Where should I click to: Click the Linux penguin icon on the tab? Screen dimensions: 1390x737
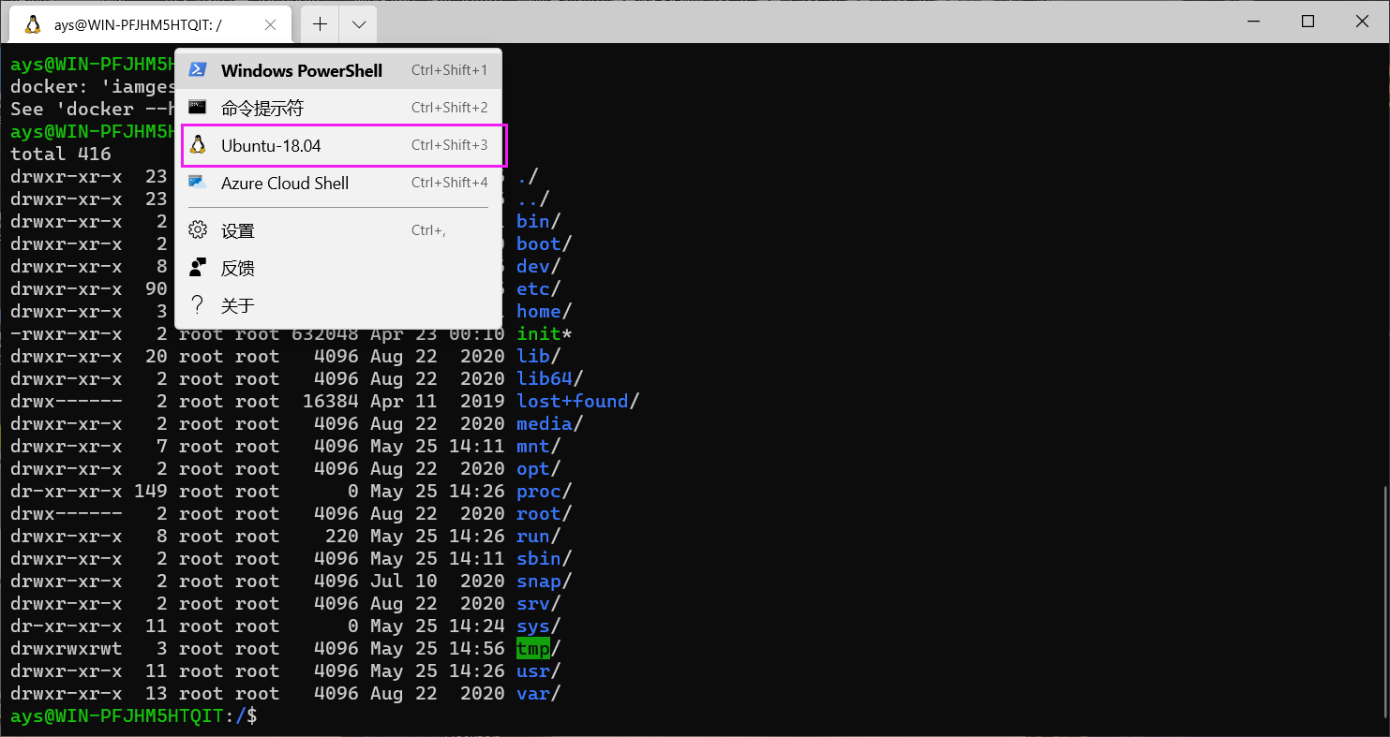(x=33, y=25)
